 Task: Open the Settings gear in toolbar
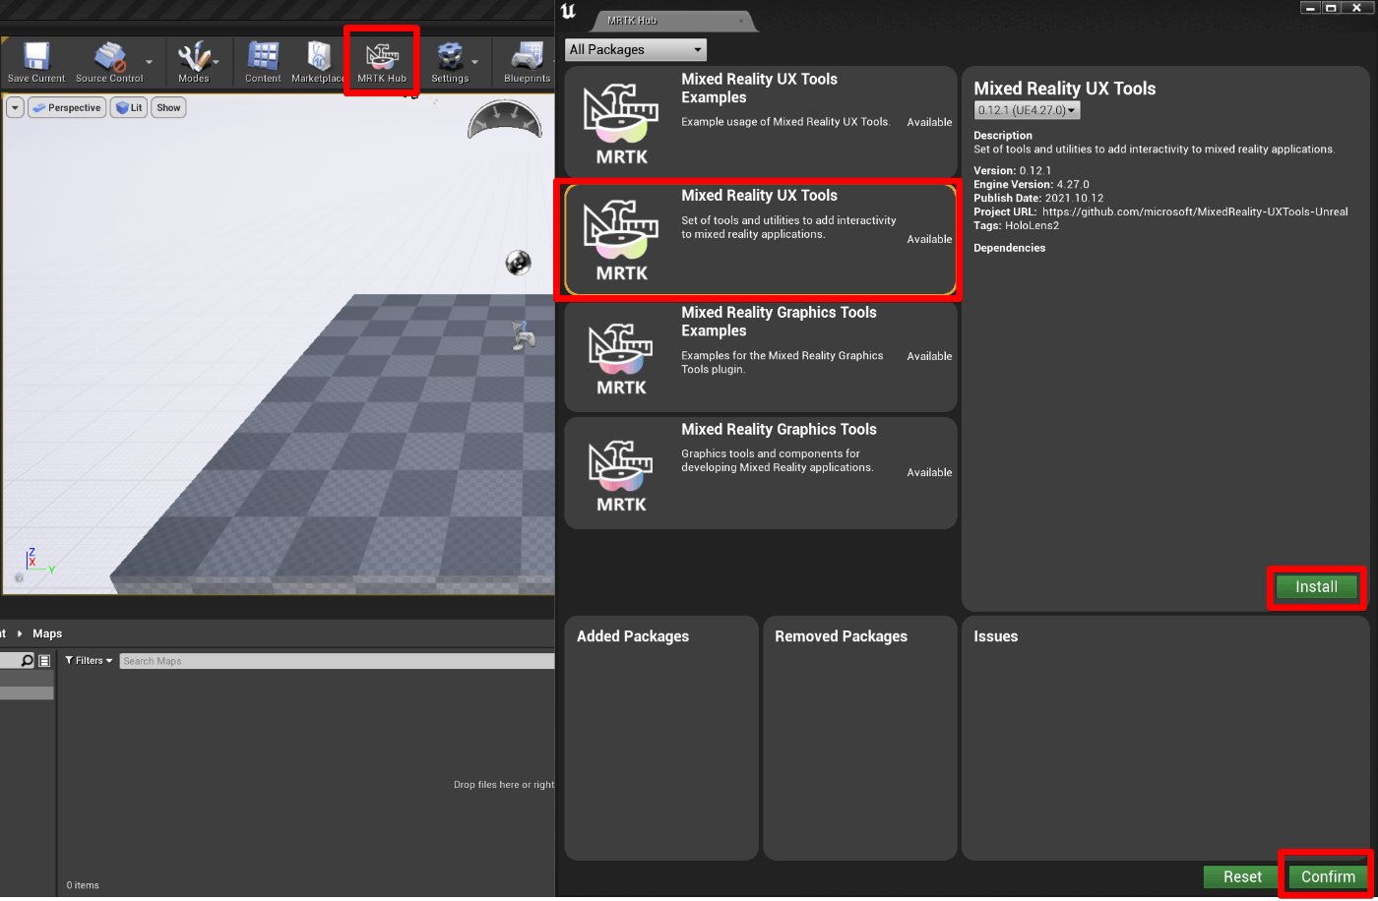click(450, 62)
